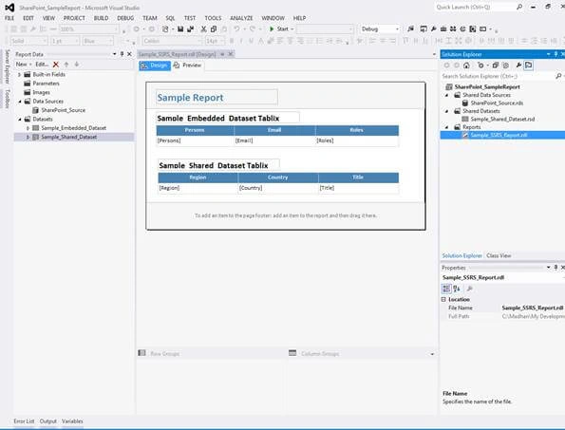Click the Quick Launch magnifier icon

[x=519, y=7]
